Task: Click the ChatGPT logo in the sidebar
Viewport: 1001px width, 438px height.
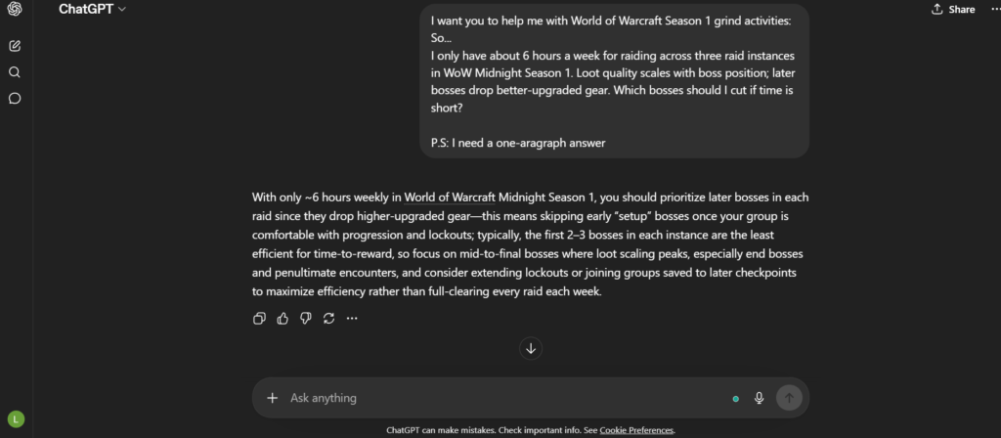Action: pos(15,9)
